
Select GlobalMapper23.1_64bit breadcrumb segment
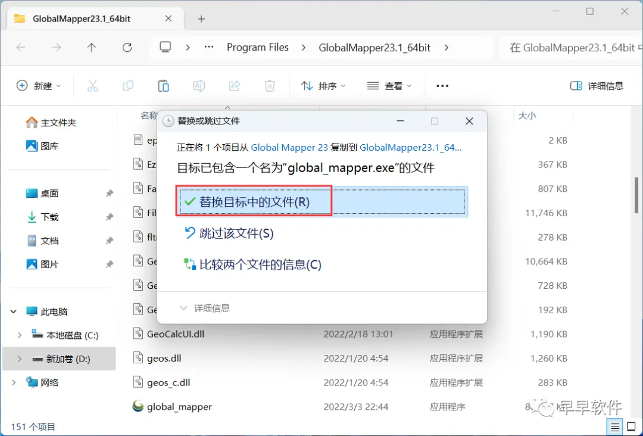(374, 48)
